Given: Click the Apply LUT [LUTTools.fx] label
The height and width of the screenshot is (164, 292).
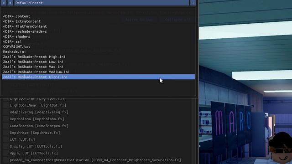Looking at the screenshot, I should click(x=34, y=153).
